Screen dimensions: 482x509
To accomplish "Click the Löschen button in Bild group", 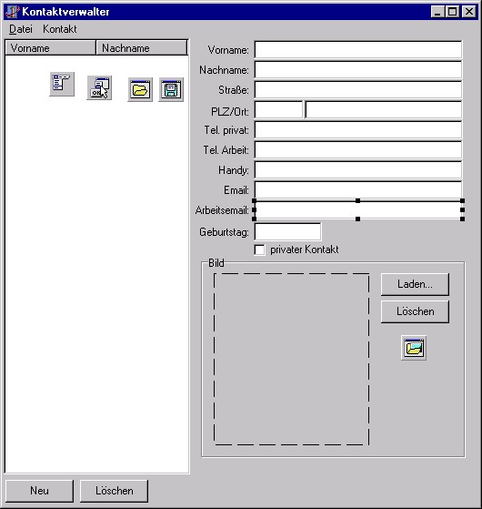I will pyautogui.click(x=415, y=311).
